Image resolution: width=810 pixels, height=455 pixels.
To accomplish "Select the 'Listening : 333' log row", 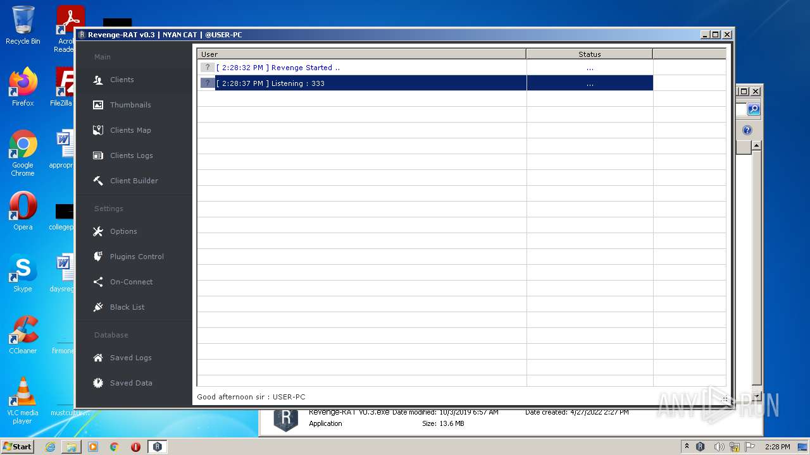I will click(425, 83).
